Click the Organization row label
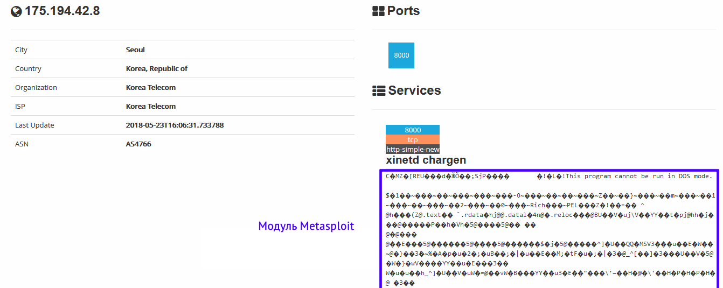The width and height of the screenshot is (723, 288). pos(36,87)
